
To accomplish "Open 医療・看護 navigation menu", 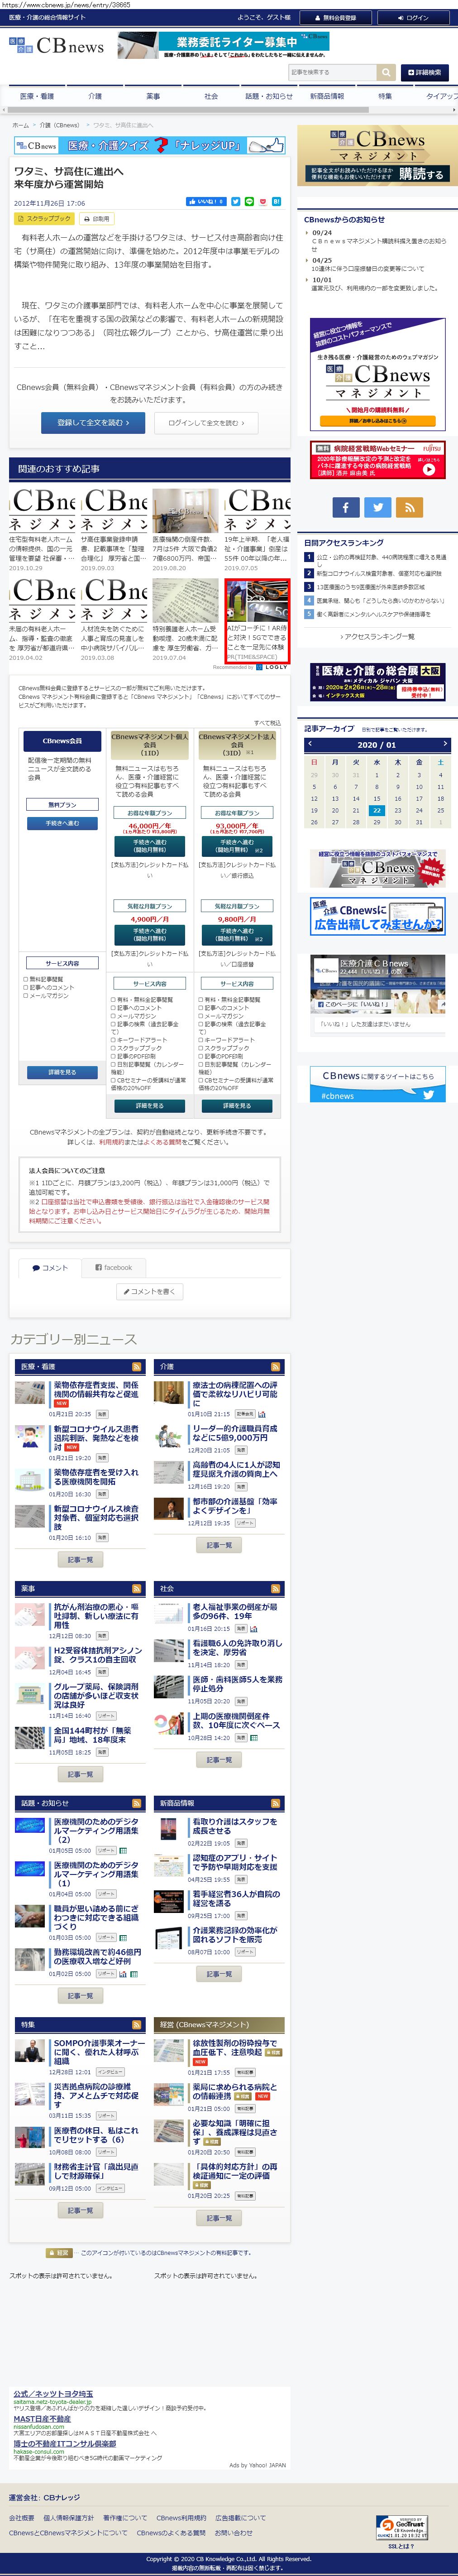I will point(37,96).
